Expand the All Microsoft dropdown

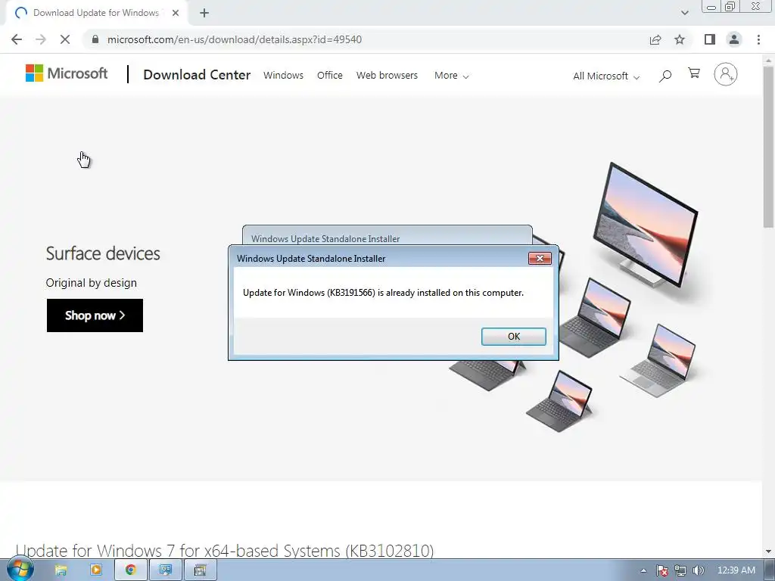point(606,76)
